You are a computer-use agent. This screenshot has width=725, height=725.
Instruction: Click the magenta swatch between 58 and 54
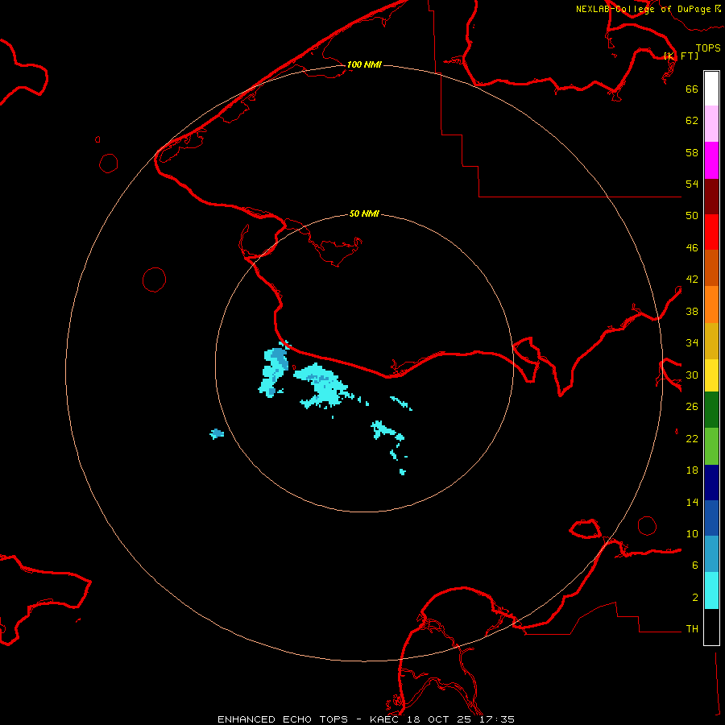pos(711,160)
